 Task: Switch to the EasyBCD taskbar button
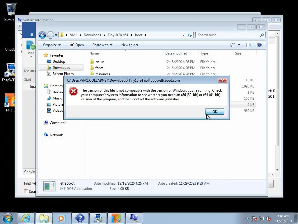pos(98,218)
